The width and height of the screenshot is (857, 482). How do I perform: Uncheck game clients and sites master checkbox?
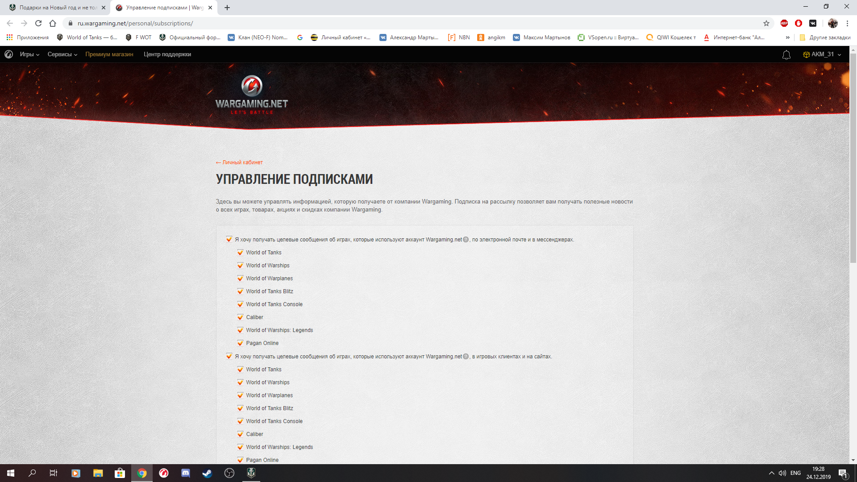(229, 356)
